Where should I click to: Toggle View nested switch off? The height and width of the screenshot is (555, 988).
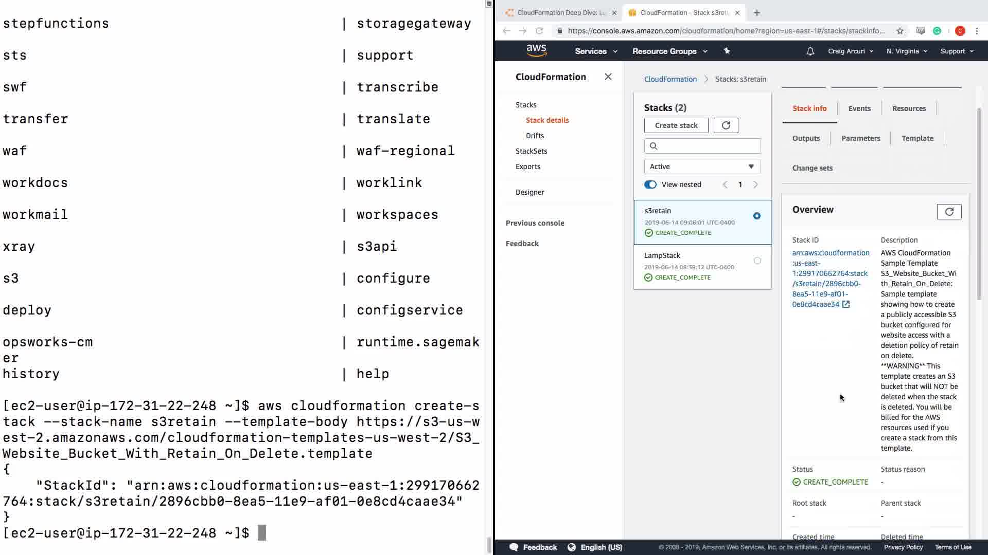pyautogui.click(x=650, y=184)
